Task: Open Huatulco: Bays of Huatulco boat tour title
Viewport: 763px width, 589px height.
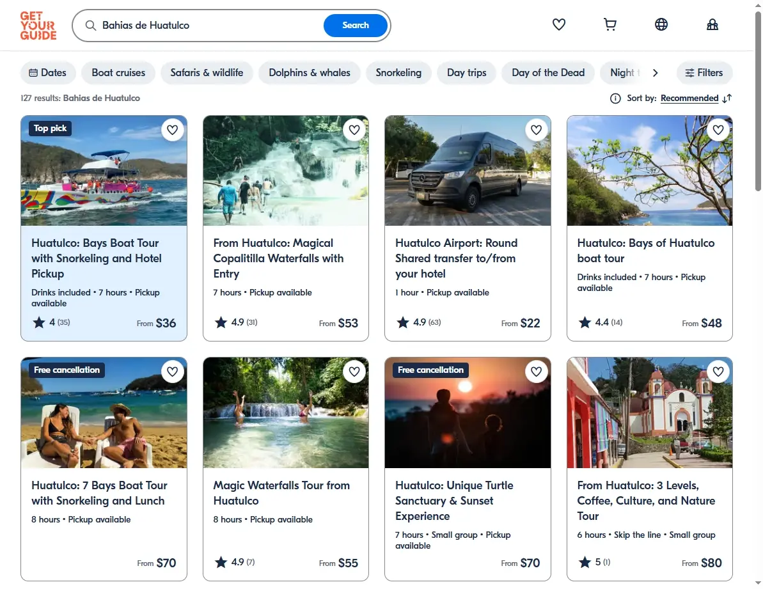Action: [646, 251]
